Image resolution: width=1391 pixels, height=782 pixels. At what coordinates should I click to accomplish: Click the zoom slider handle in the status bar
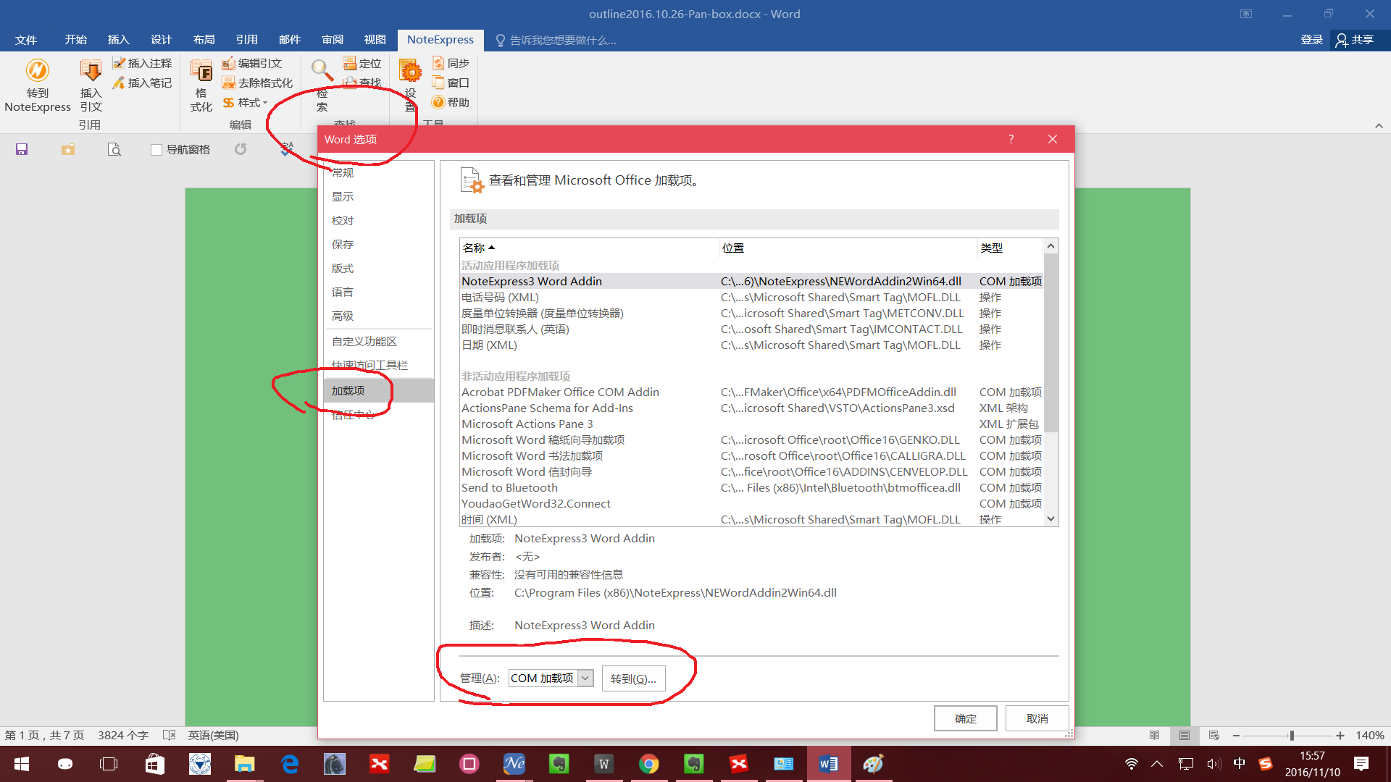pyautogui.click(x=1291, y=736)
